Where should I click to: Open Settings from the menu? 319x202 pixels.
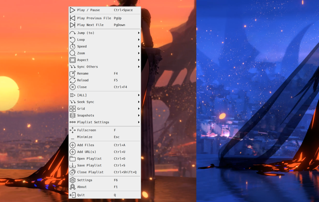click(105, 180)
